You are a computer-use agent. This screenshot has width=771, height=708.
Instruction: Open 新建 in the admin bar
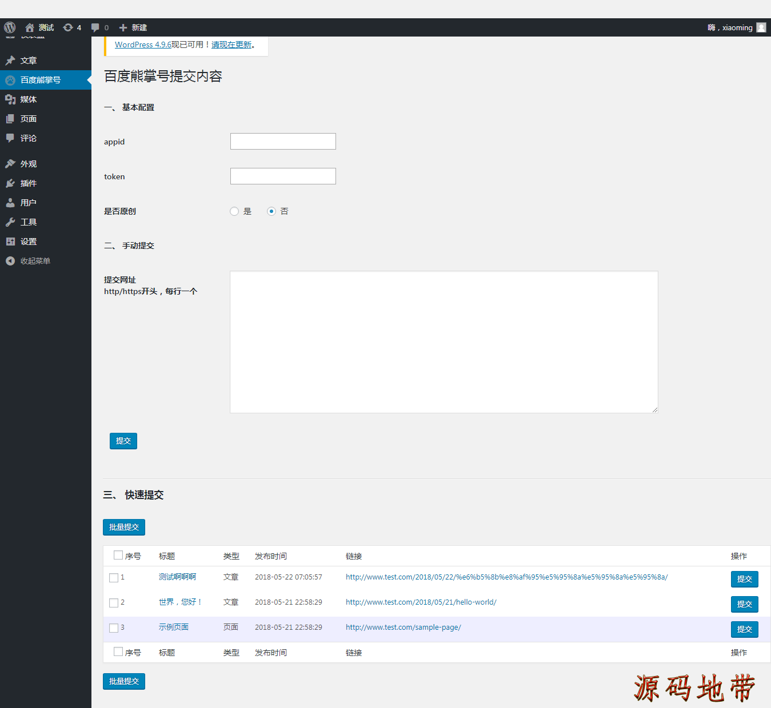point(133,27)
